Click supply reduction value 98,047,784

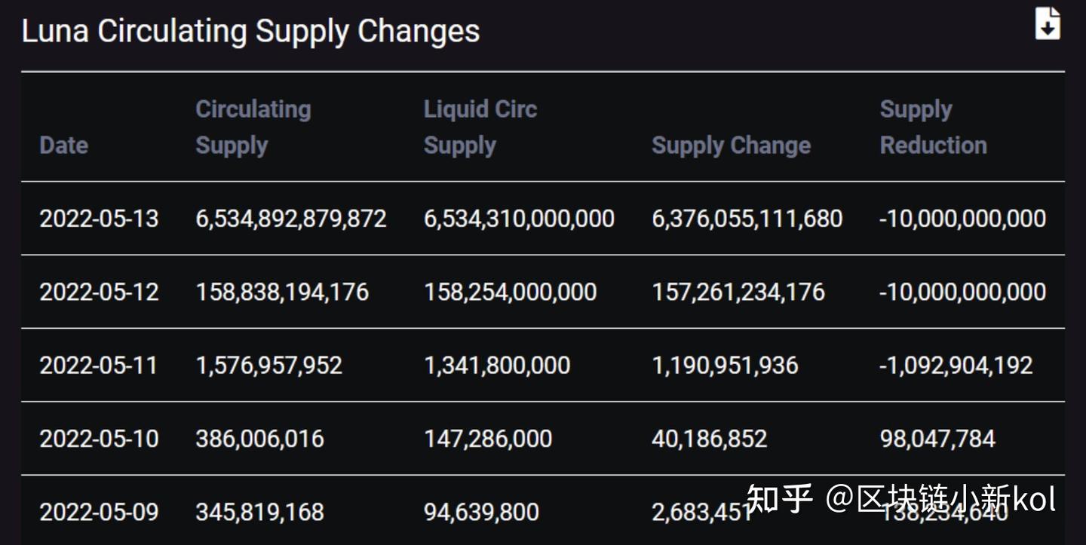[x=937, y=439]
